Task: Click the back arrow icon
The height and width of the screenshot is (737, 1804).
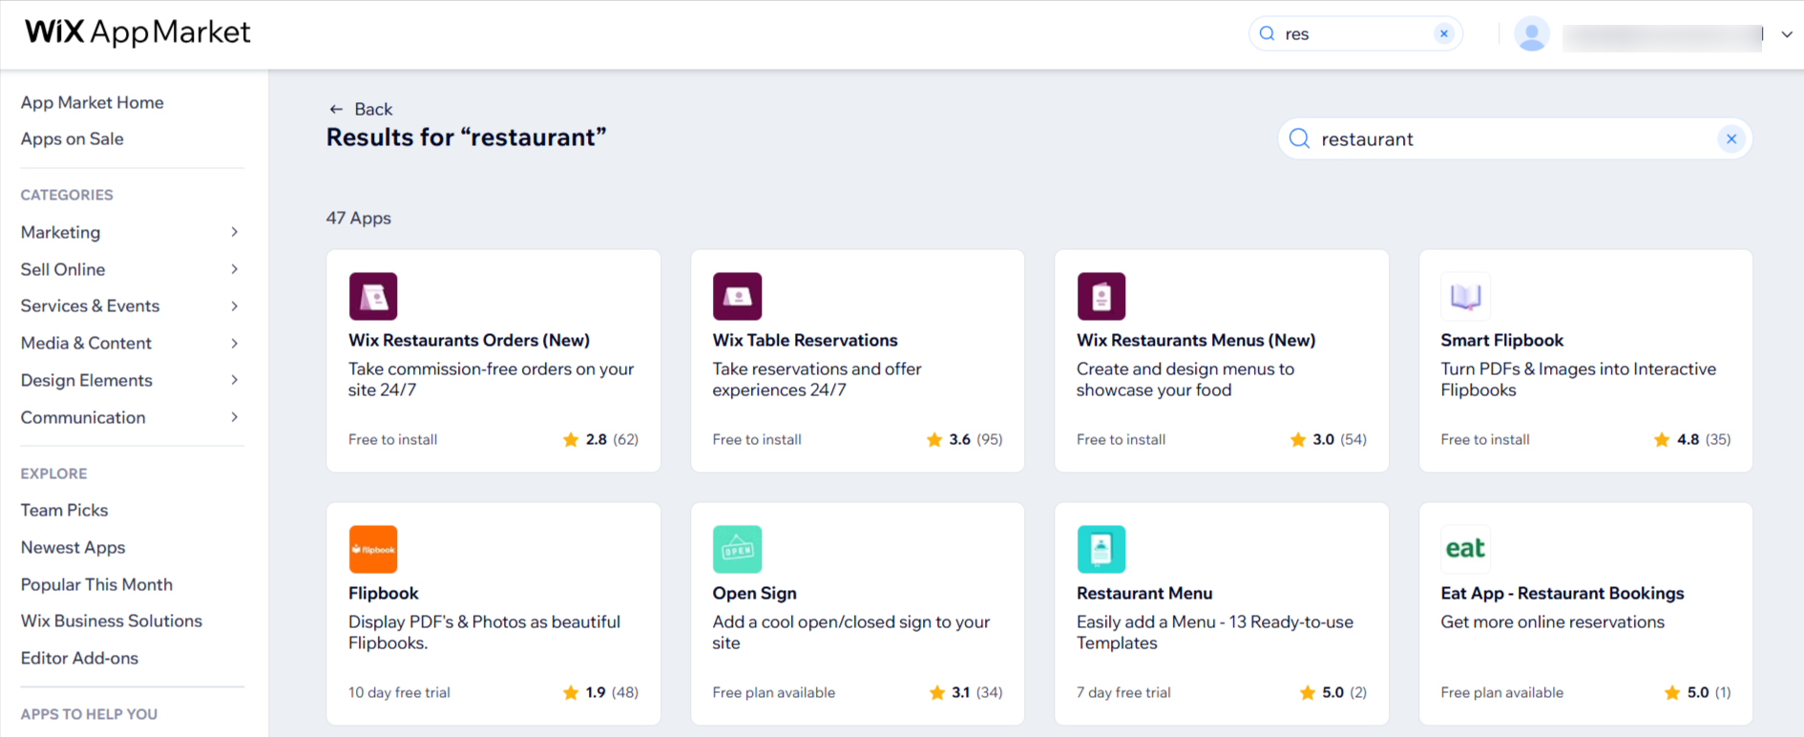Action: [336, 109]
